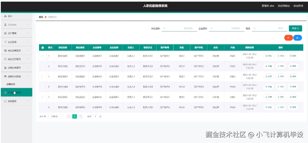The image size is (308, 143).
Task: Check the checkbox for row 职位名称5
Action: pyautogui.click(x=42, y=97)
